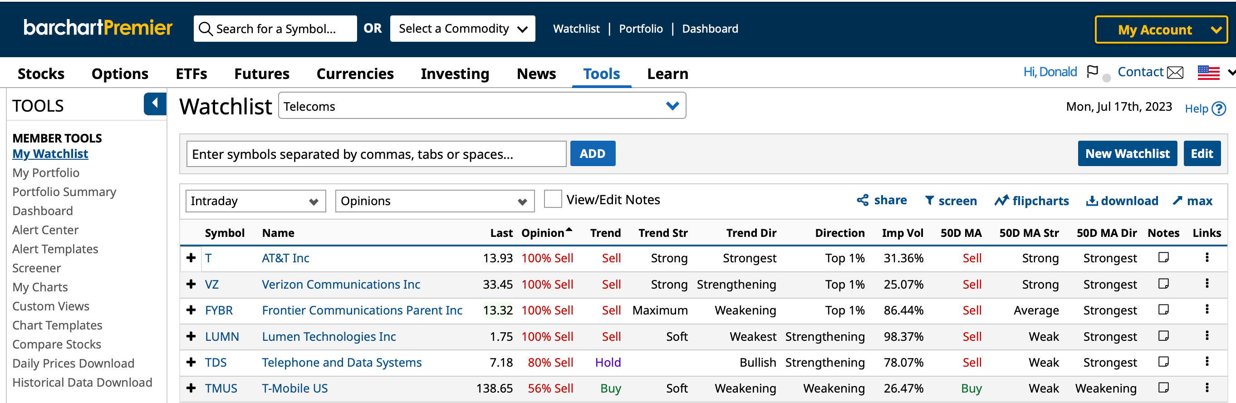The height and width of the screenshot is (403, 1236).
Task: Open Portfolio link in header
Action: coord(641,29)
